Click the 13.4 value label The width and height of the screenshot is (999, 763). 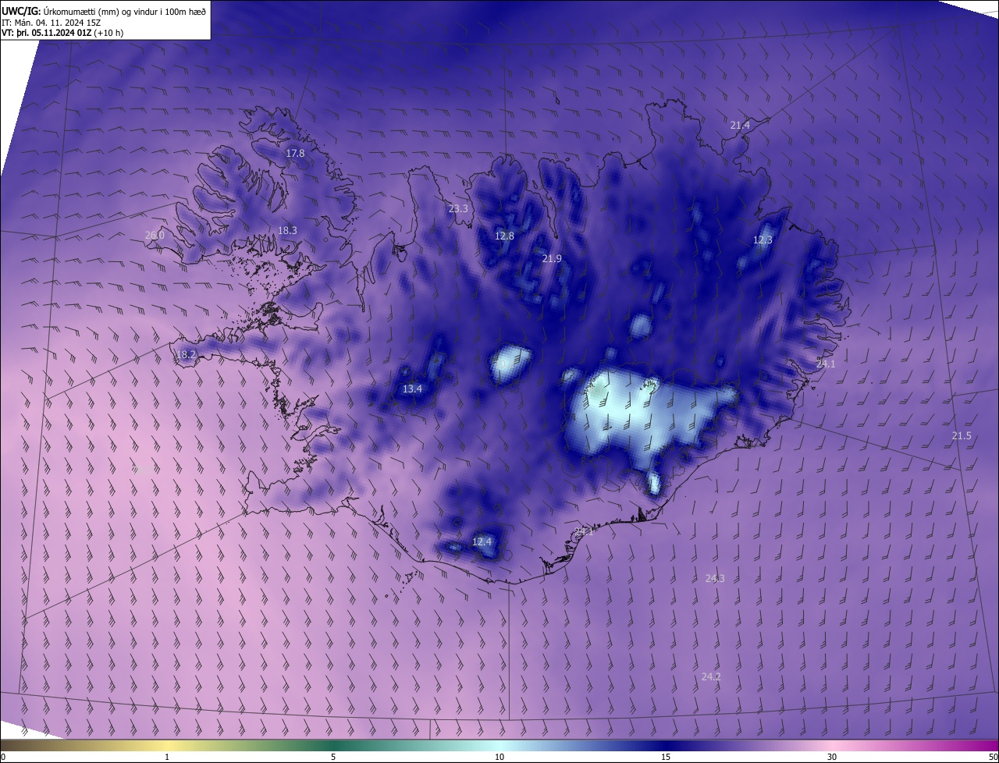tap(412, 389)
